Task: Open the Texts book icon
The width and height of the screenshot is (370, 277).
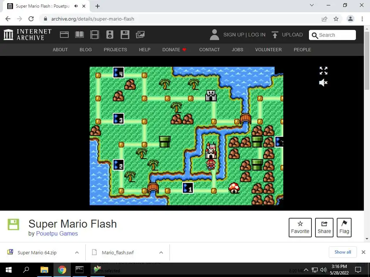Action: pyautogui.click(x=79, y=35)
